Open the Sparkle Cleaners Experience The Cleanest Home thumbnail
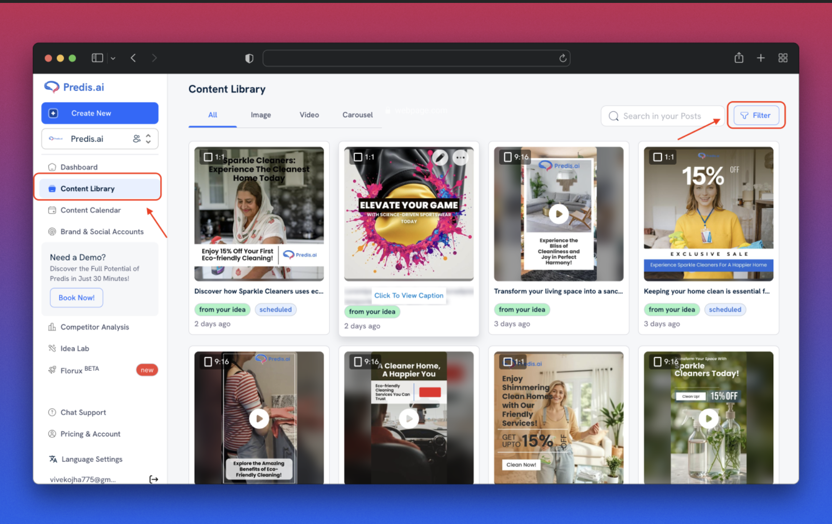832x524 pixels. (x=259, y=214)
